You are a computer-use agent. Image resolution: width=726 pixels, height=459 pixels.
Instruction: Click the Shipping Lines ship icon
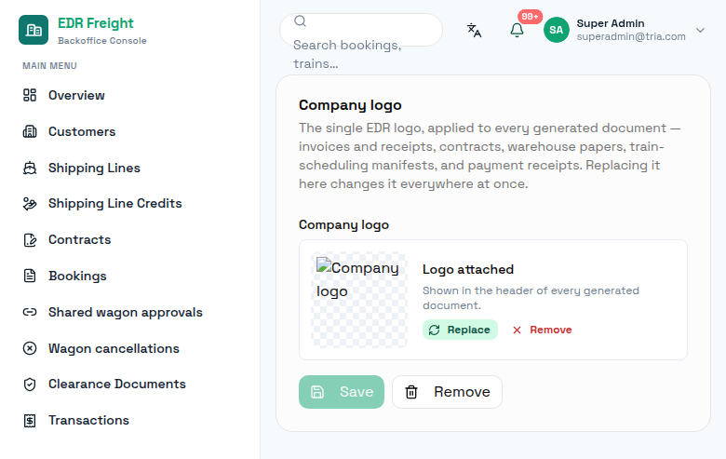(30, 168)
